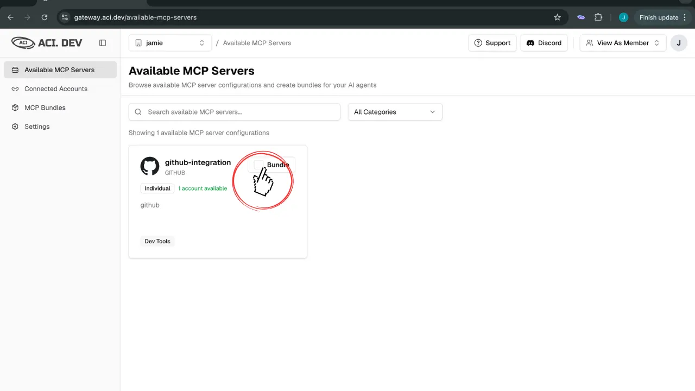Open the J user avatar menu
This screenshot has width=695, height=391.
[x=679, y=43]
